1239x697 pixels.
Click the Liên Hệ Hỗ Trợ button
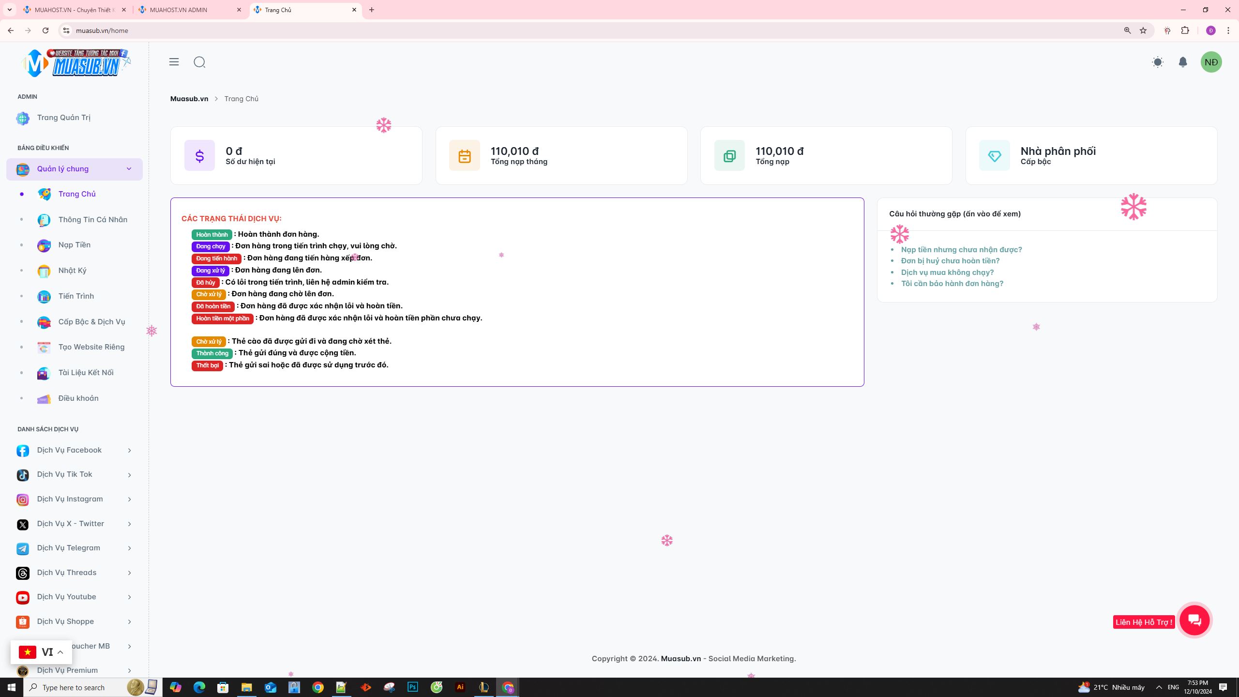point(1144,621)
